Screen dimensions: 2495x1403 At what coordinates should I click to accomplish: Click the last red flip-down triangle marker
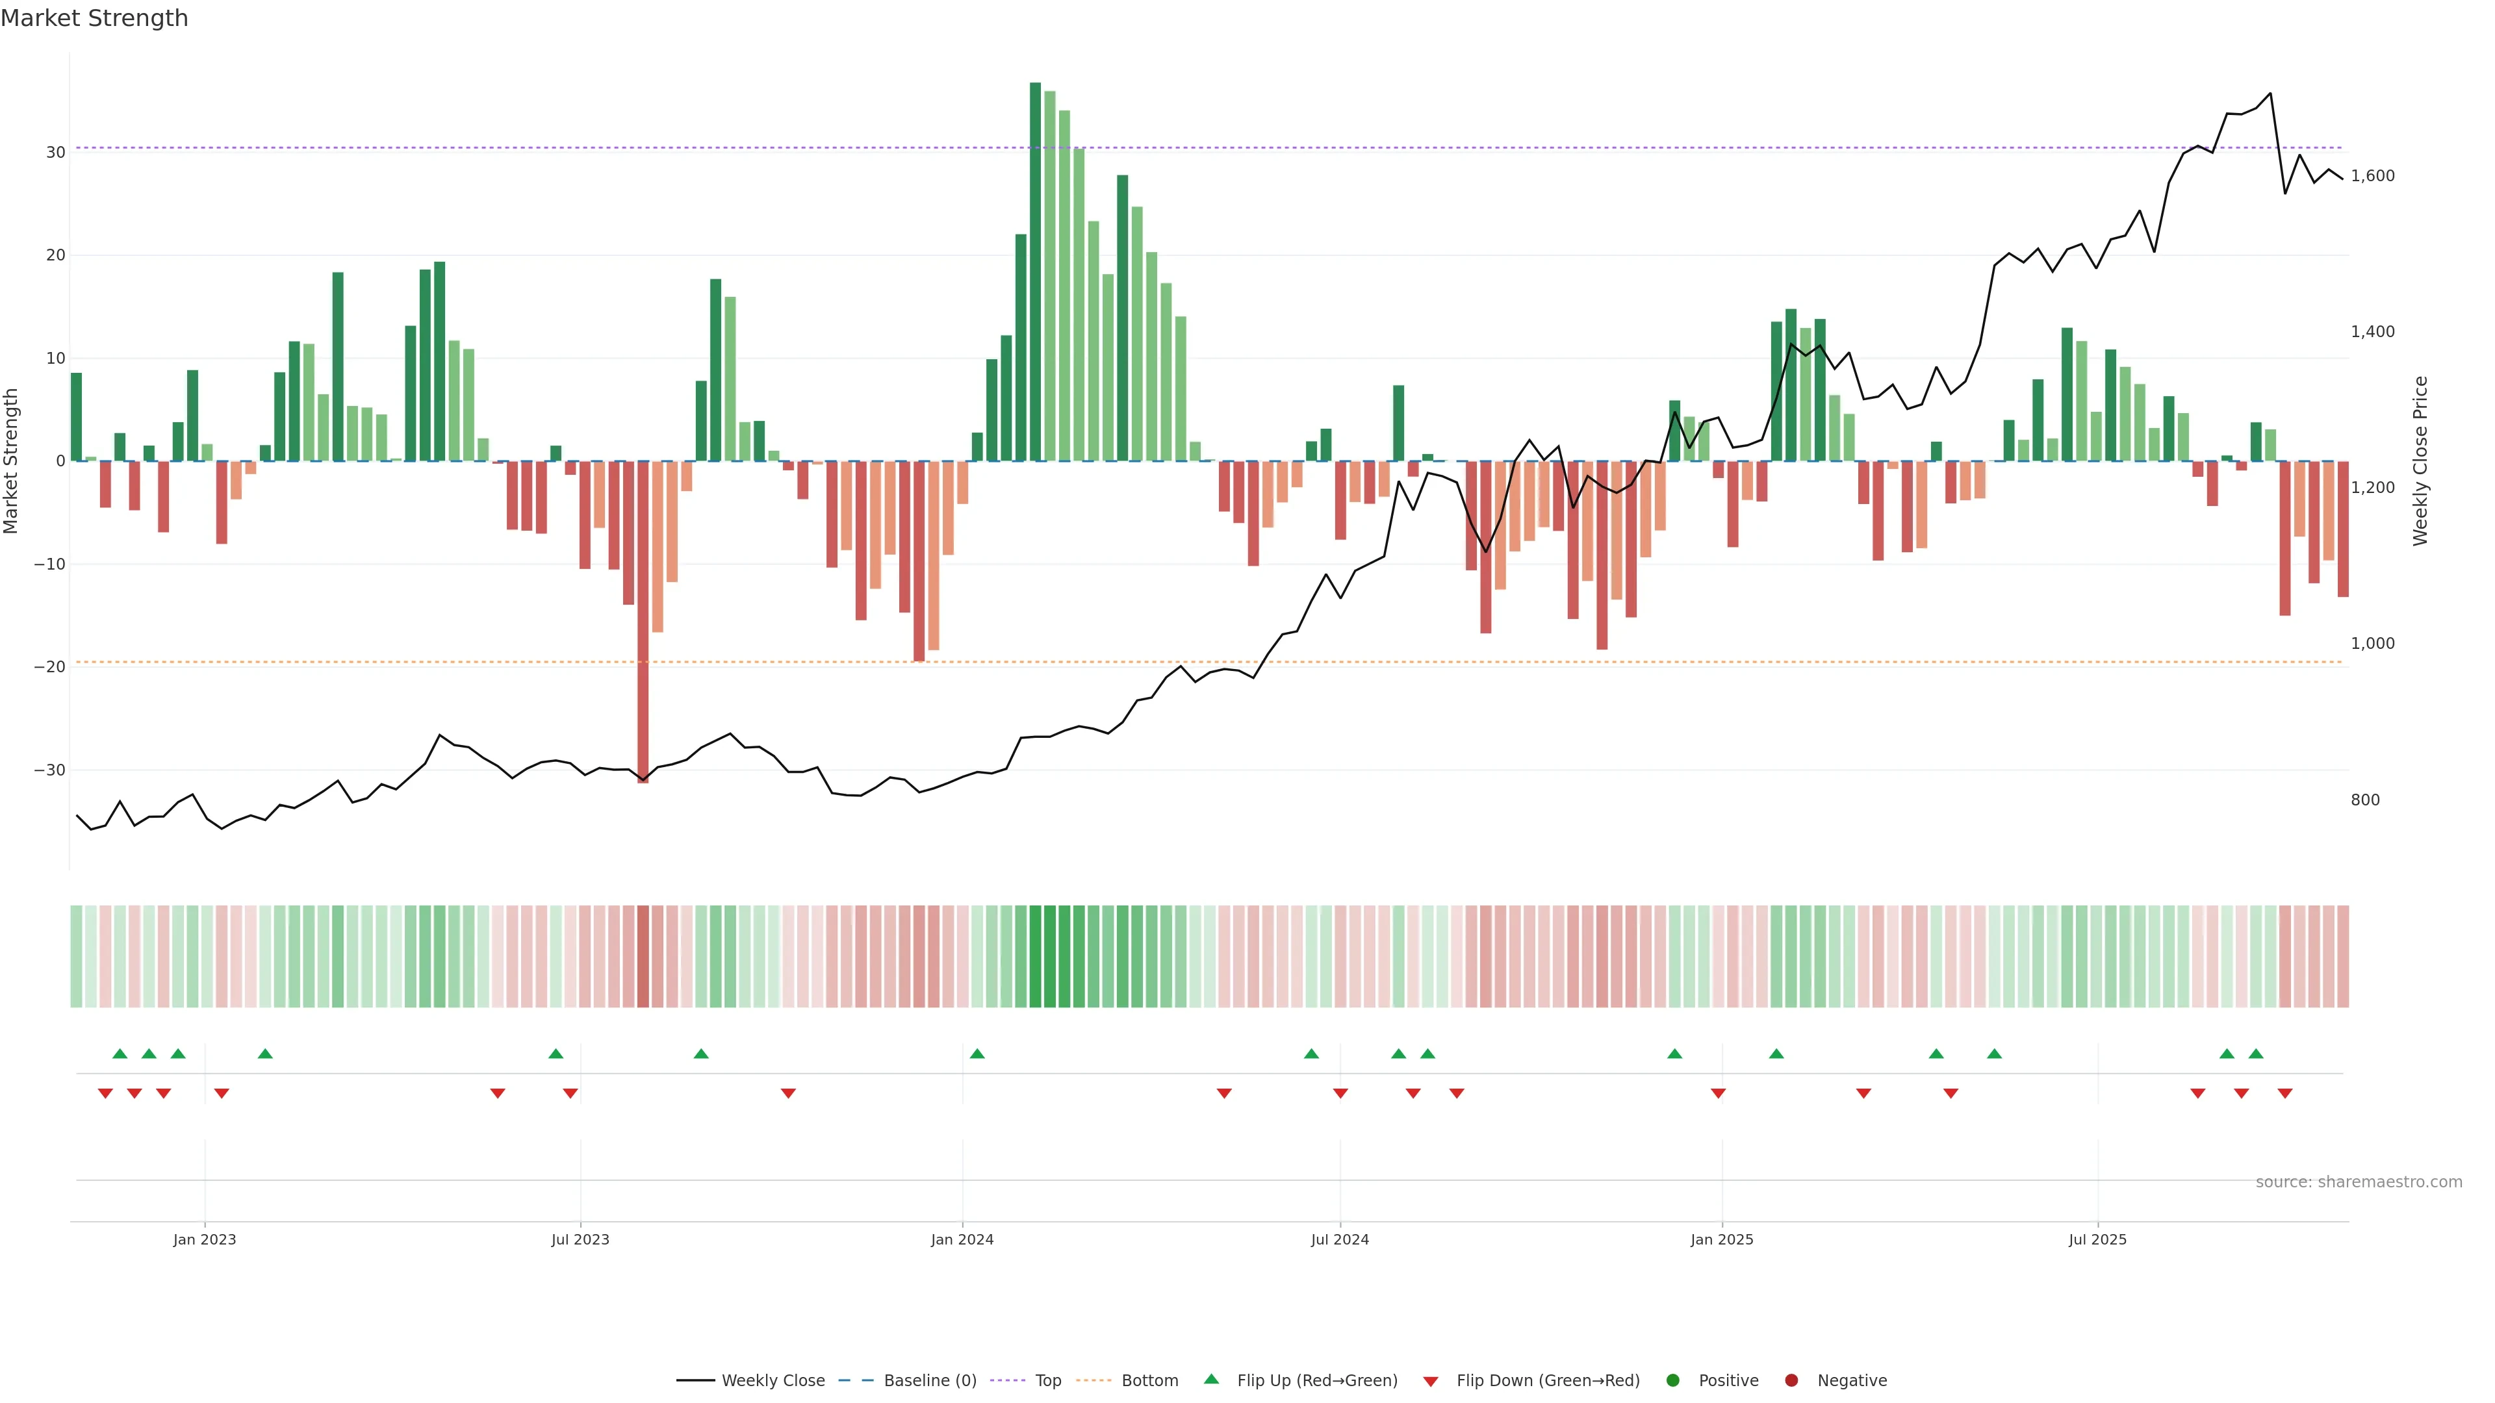(x=2285, y=1093)
